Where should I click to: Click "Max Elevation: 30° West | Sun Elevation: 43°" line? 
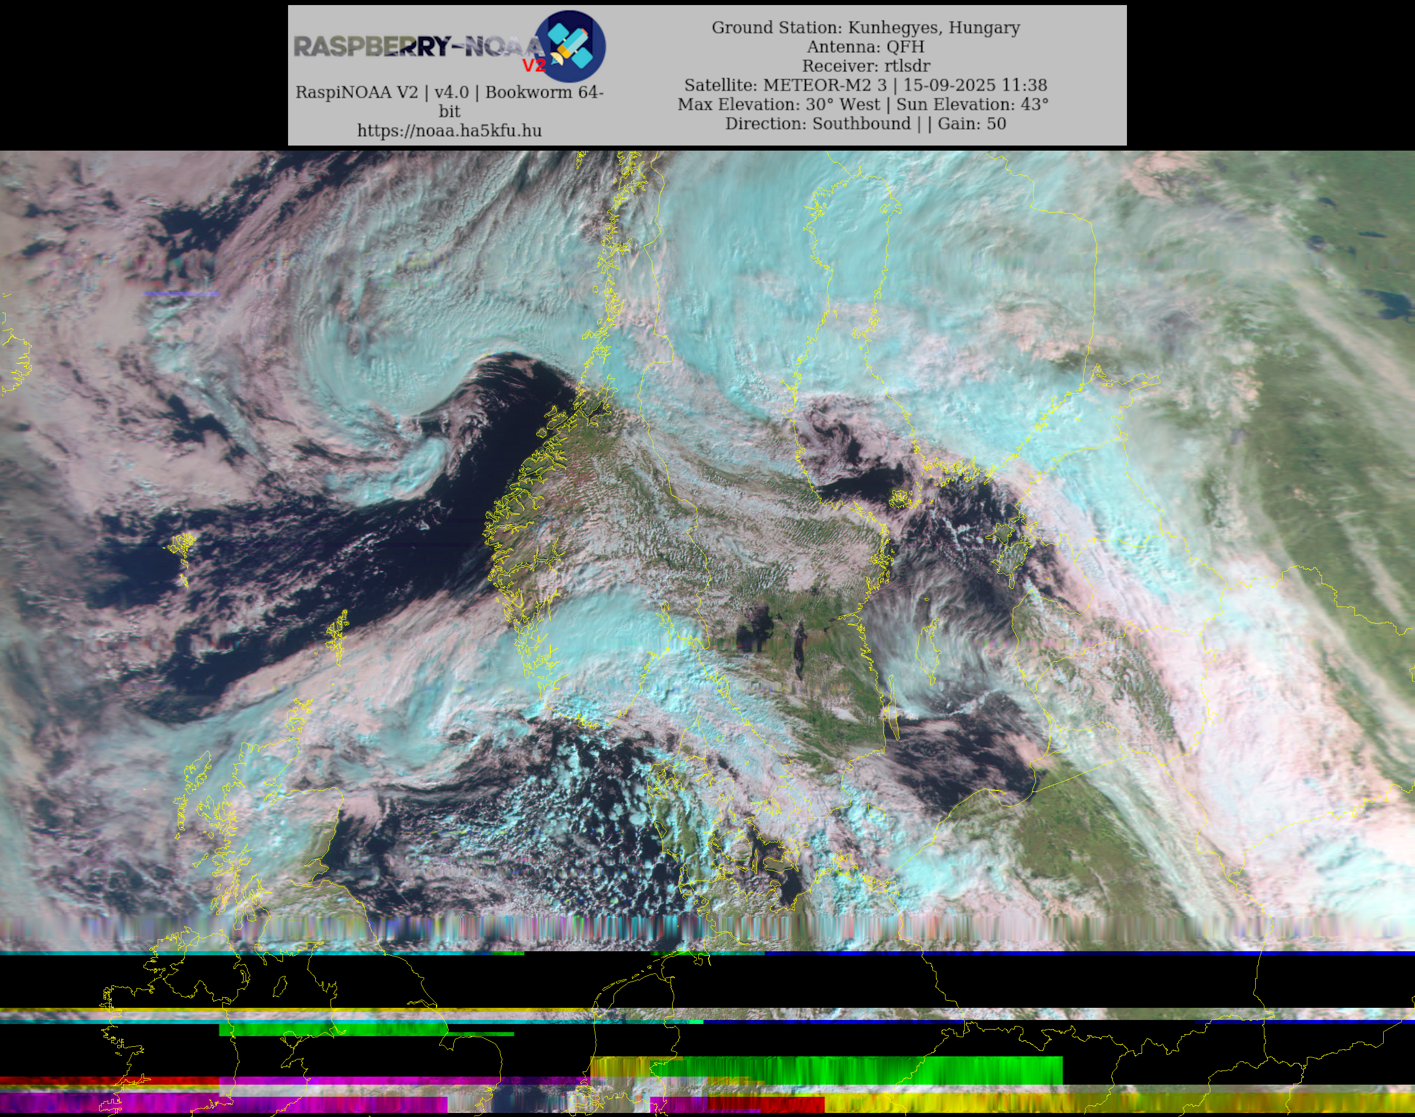(x=863, y=104)
